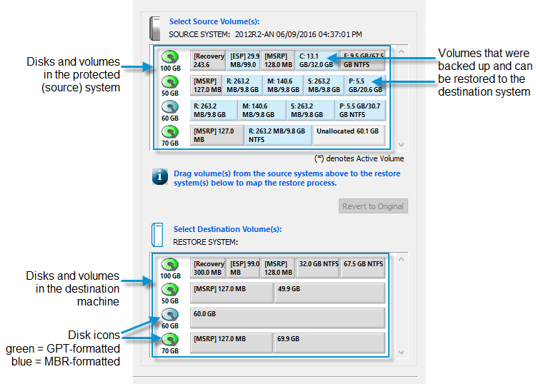Select destination 49.9 GB volume
Screen dimensions: 536x384
(330, 293)
